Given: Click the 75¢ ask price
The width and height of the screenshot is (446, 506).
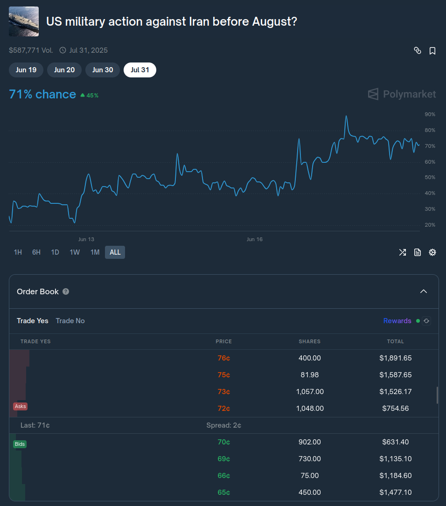Looking at the screenshot, I should pos(223,375).
